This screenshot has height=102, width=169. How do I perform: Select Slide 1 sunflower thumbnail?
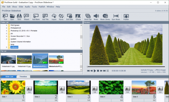point(13,87)
